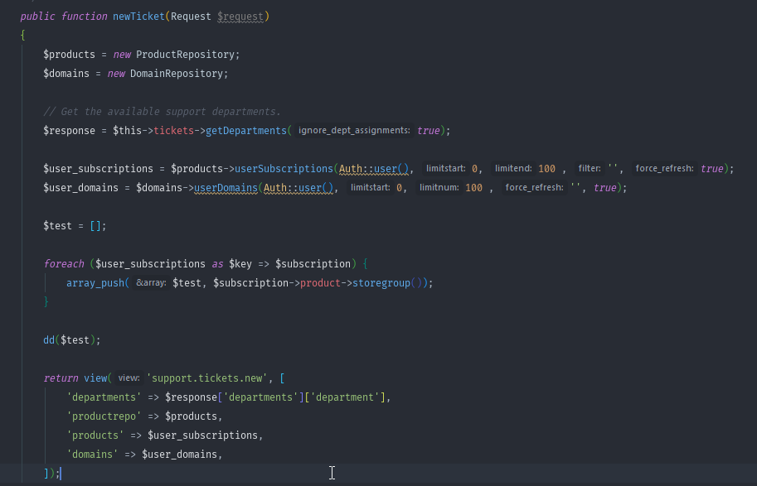Click the userDomains method call

point(226,188)
